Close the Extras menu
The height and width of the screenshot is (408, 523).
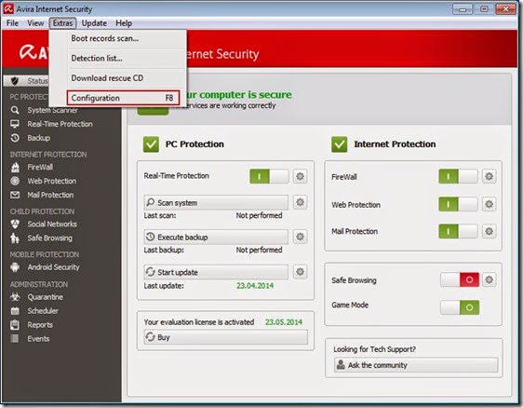click(x=62, y=23)
